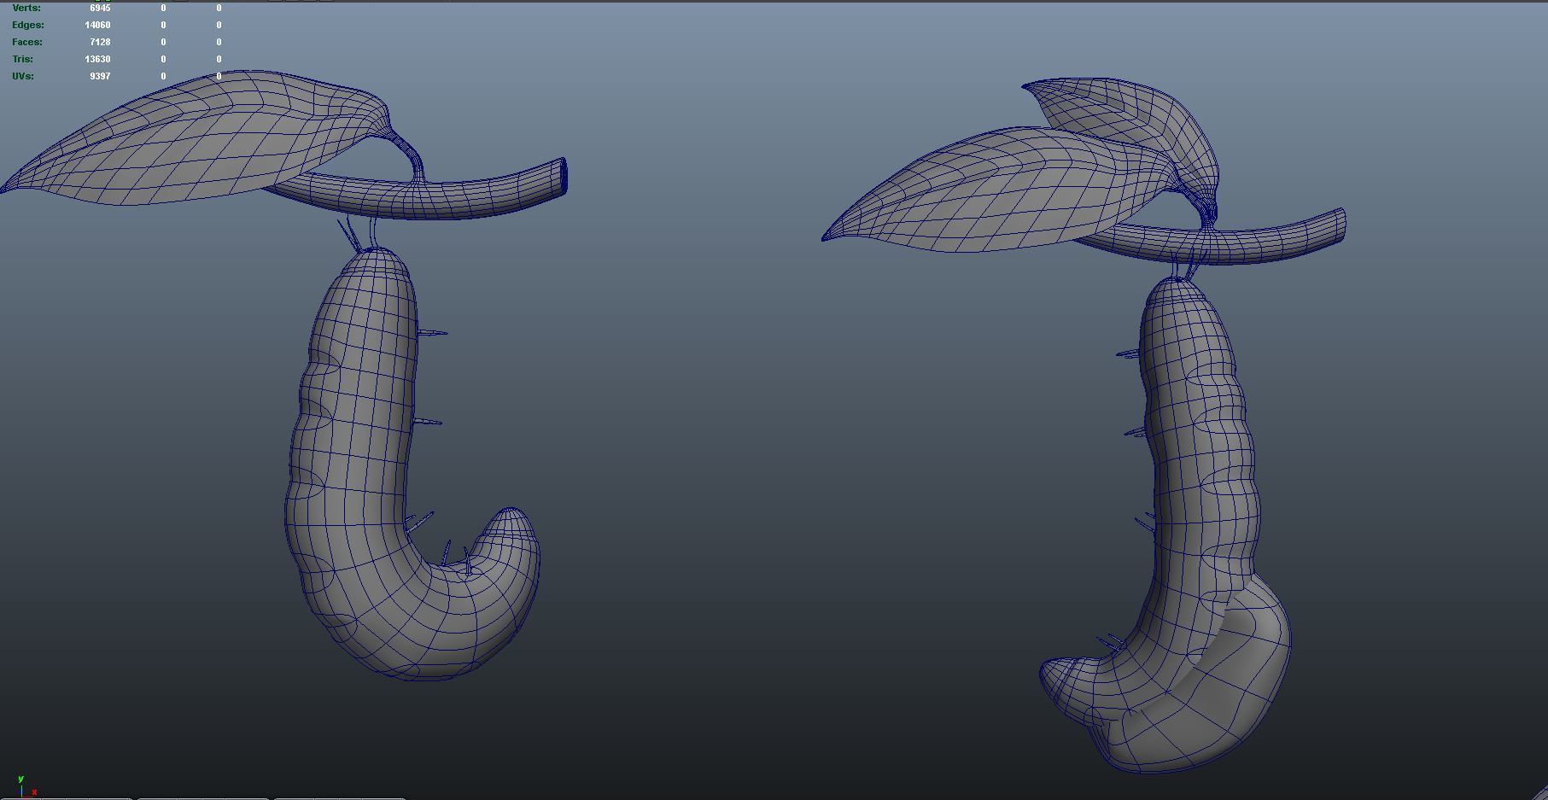Click the x axis on the view gizmo
This screenshot has height=800, width=1548.
[x=34, y=793]
